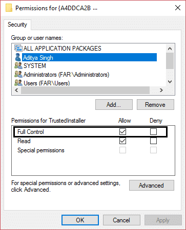Click the Aditya Singh user icon
The image size is (186, 230).
pos(18,57)
